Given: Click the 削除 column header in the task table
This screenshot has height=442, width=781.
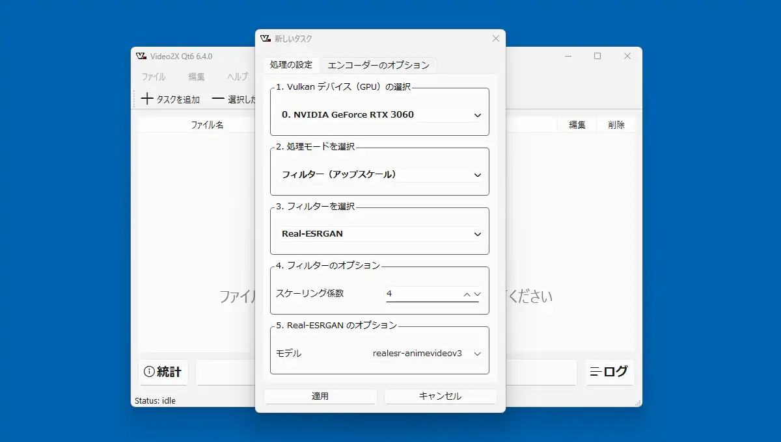Looking at the screenshot, I should 616,125.
